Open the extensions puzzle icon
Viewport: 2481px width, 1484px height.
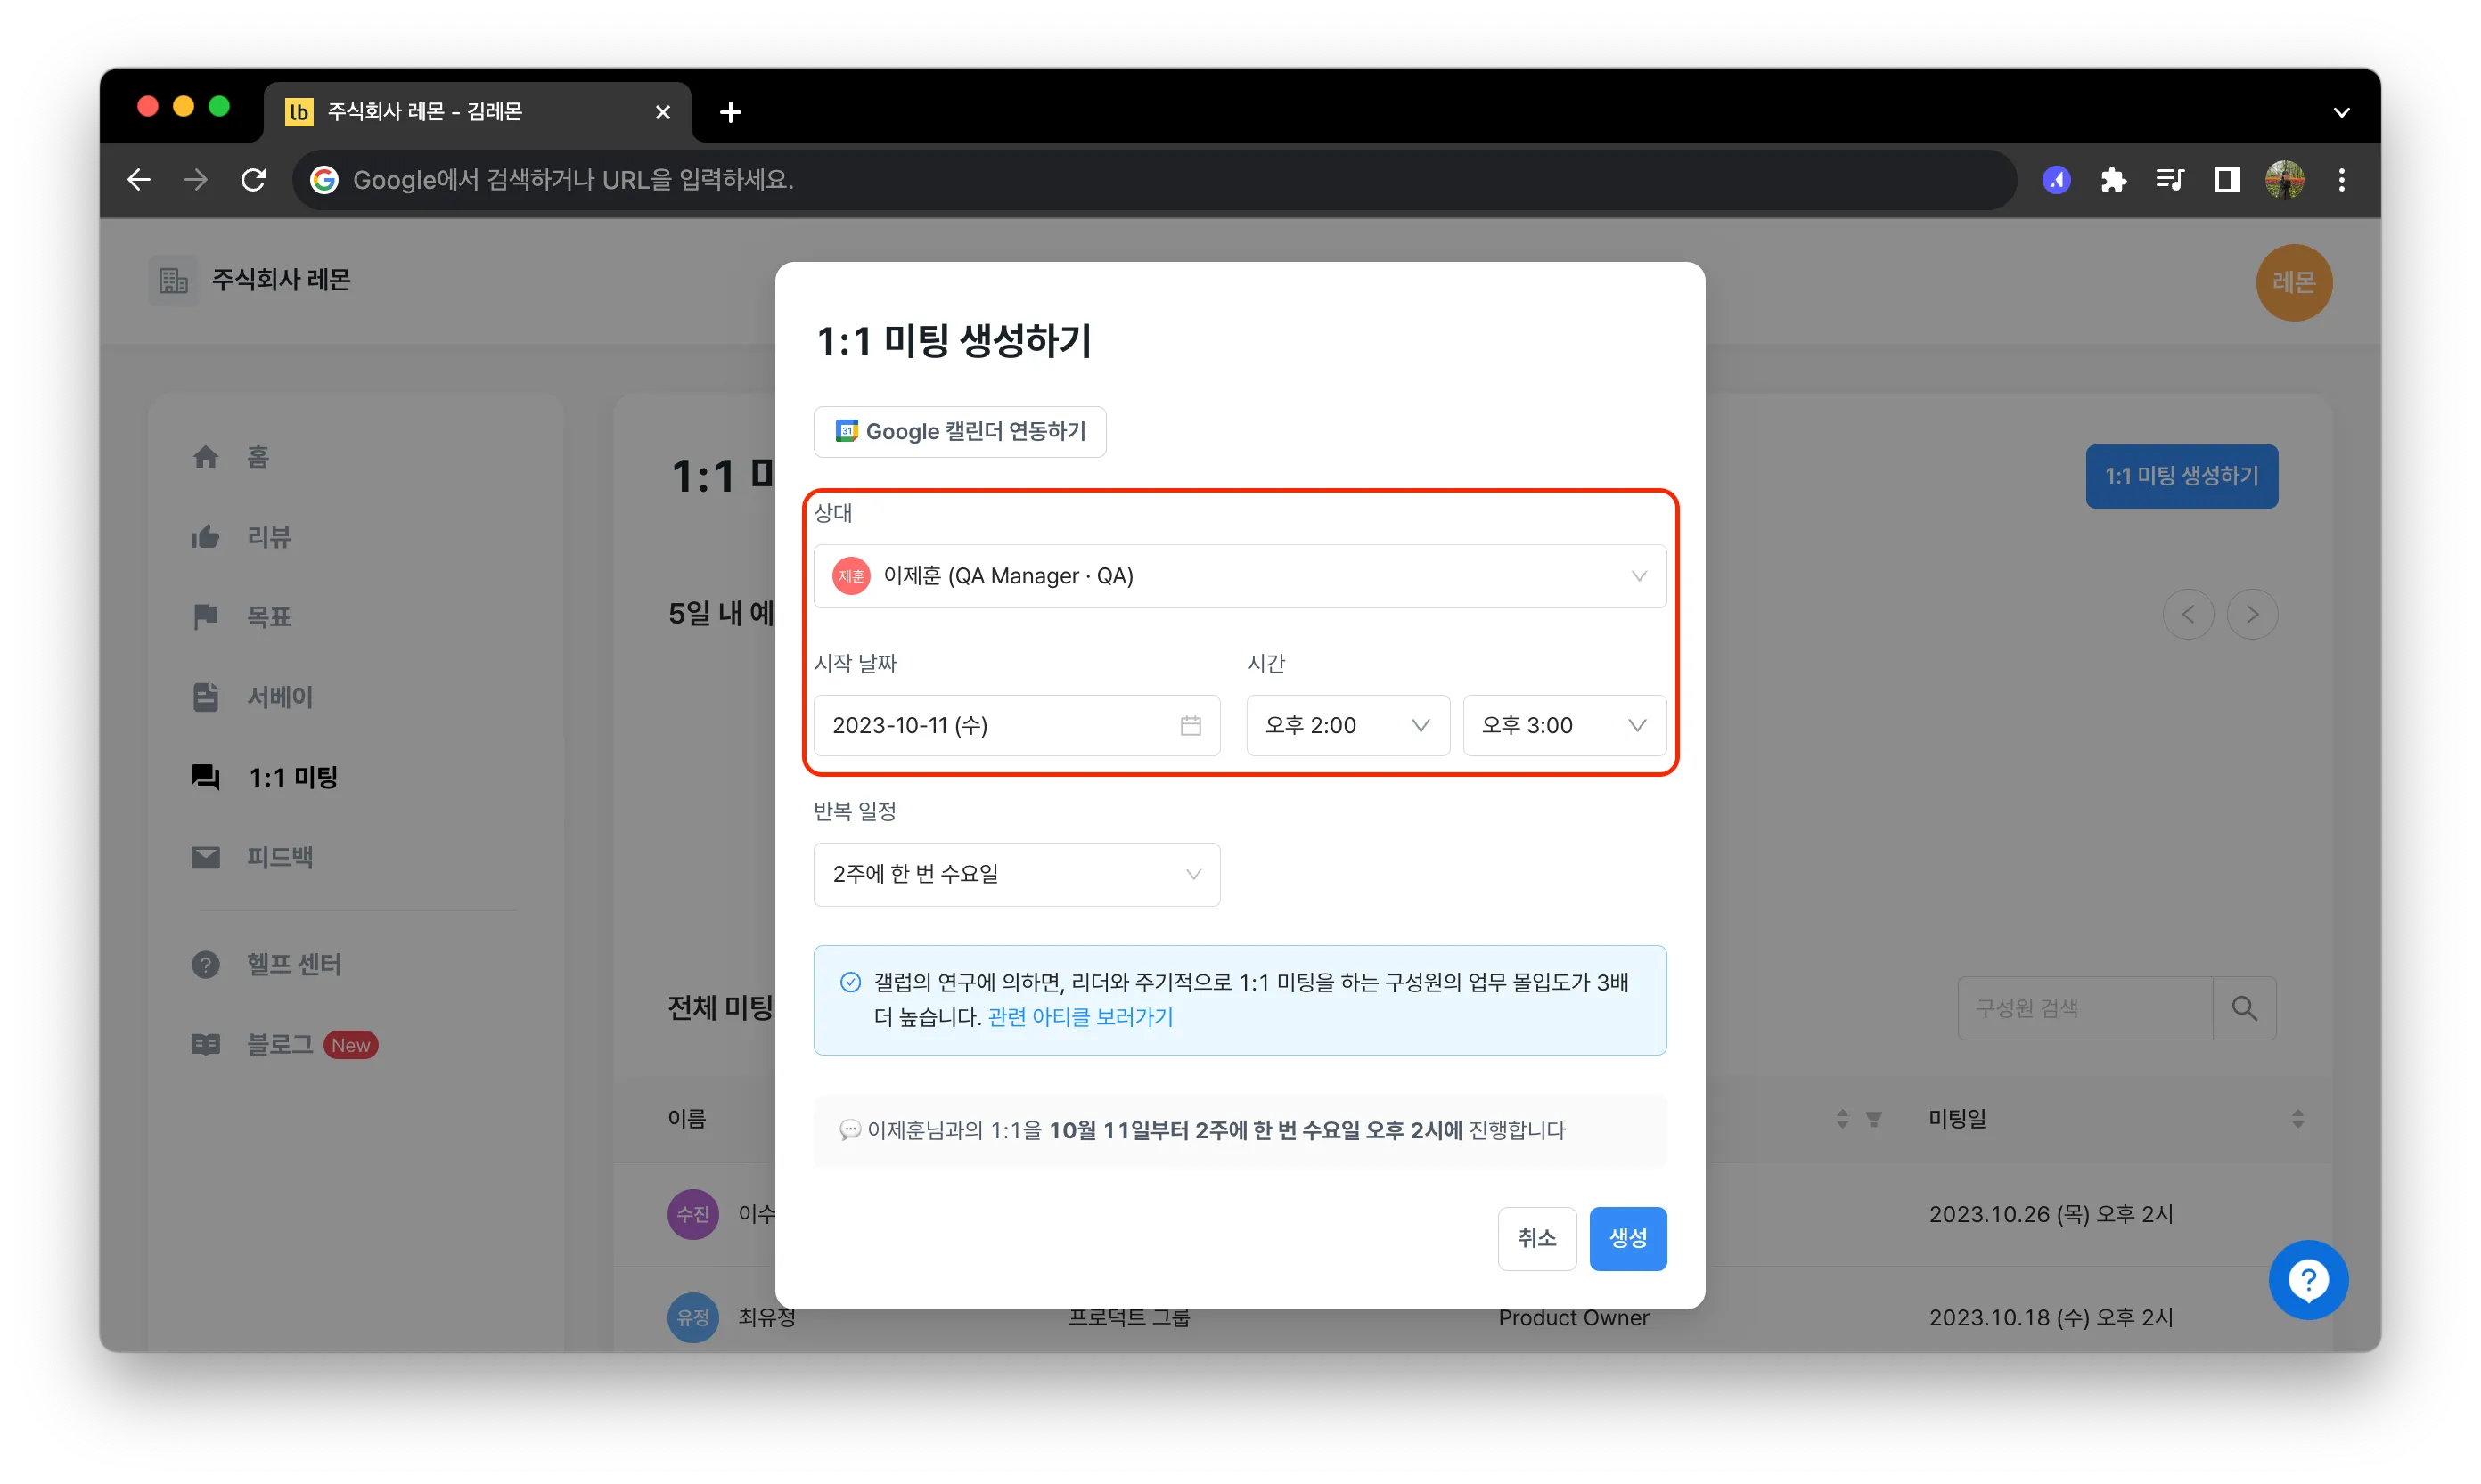click(x=2113, y=180)
